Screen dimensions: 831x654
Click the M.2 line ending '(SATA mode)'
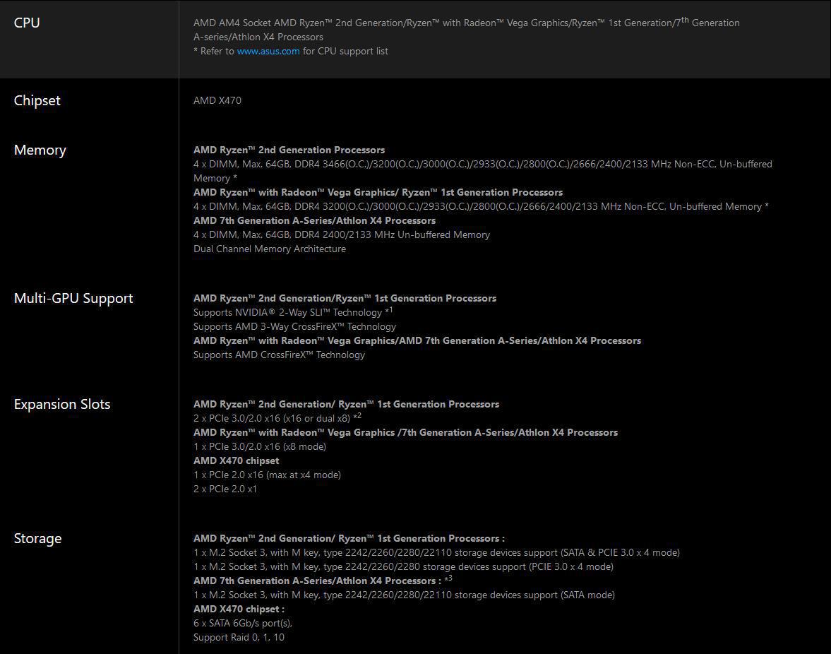[405, 595]
